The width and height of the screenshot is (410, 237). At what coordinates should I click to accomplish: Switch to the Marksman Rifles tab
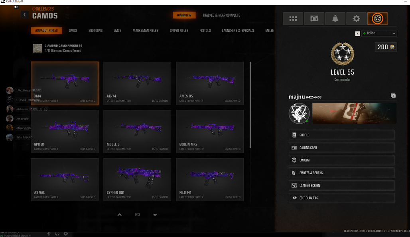(146, 31)
